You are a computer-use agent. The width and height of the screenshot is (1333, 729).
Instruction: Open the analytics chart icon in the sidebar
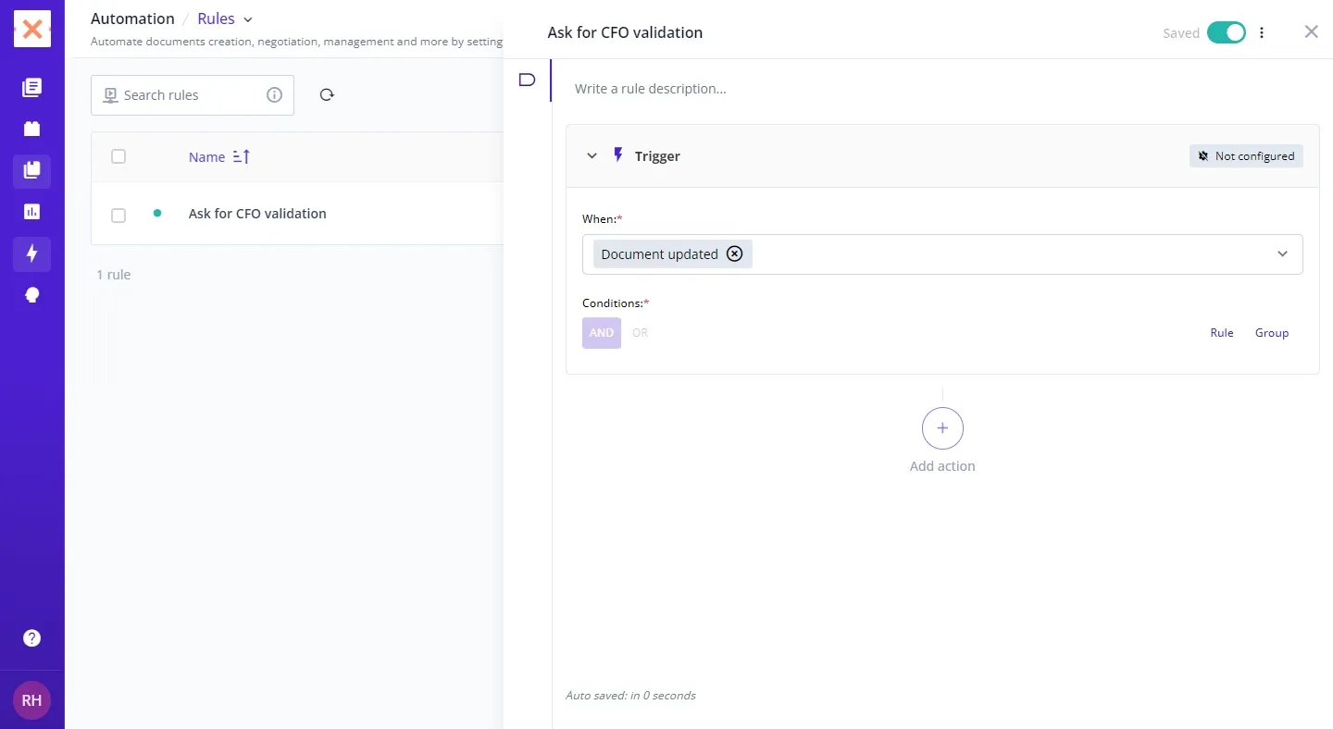coord(31,212)
